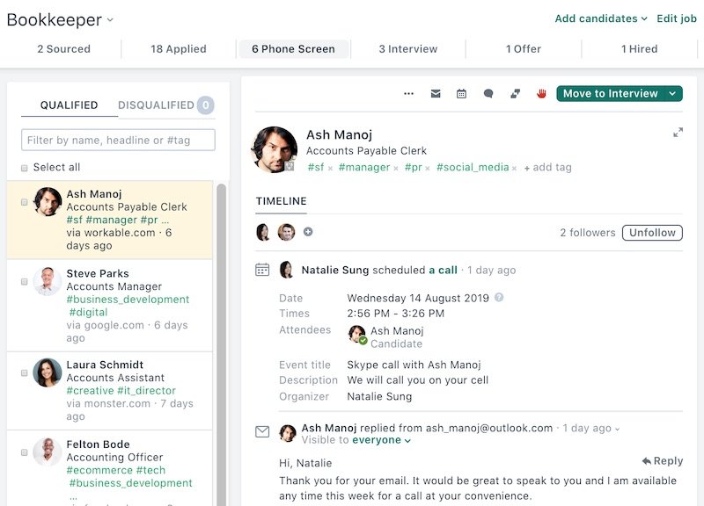Image resolution: width=704 pixels, height=506 pixels.
Task: Open the Disqualified candidates tab
Action: (x=157, y=105)
